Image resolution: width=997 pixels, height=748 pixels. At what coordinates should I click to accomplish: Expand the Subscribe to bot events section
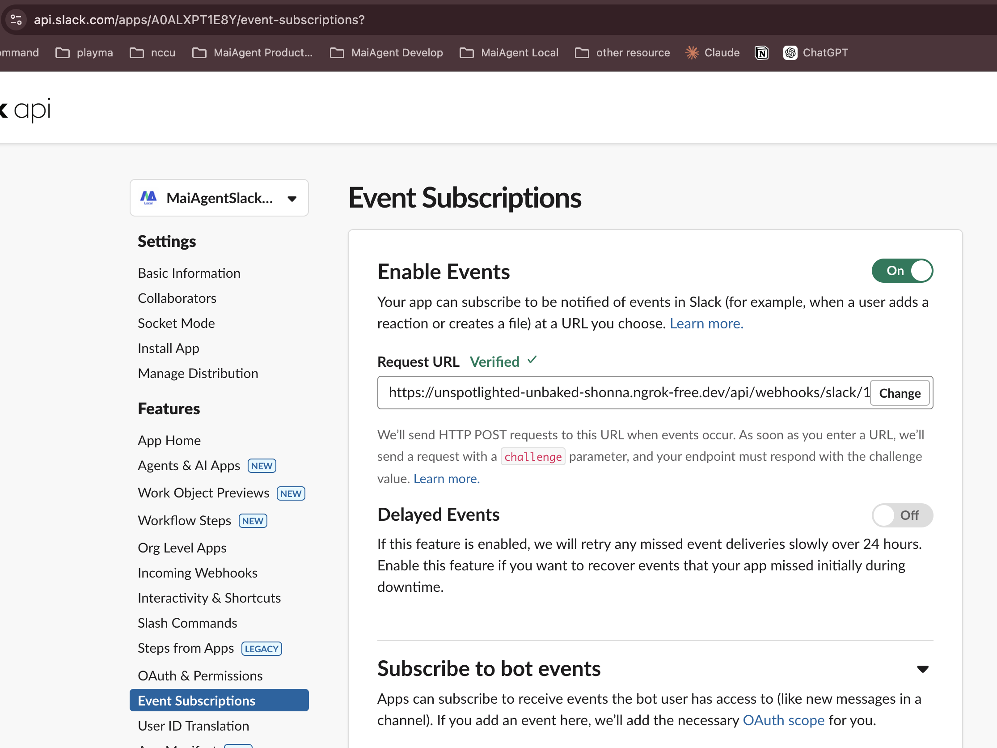[x=923, y=669]
